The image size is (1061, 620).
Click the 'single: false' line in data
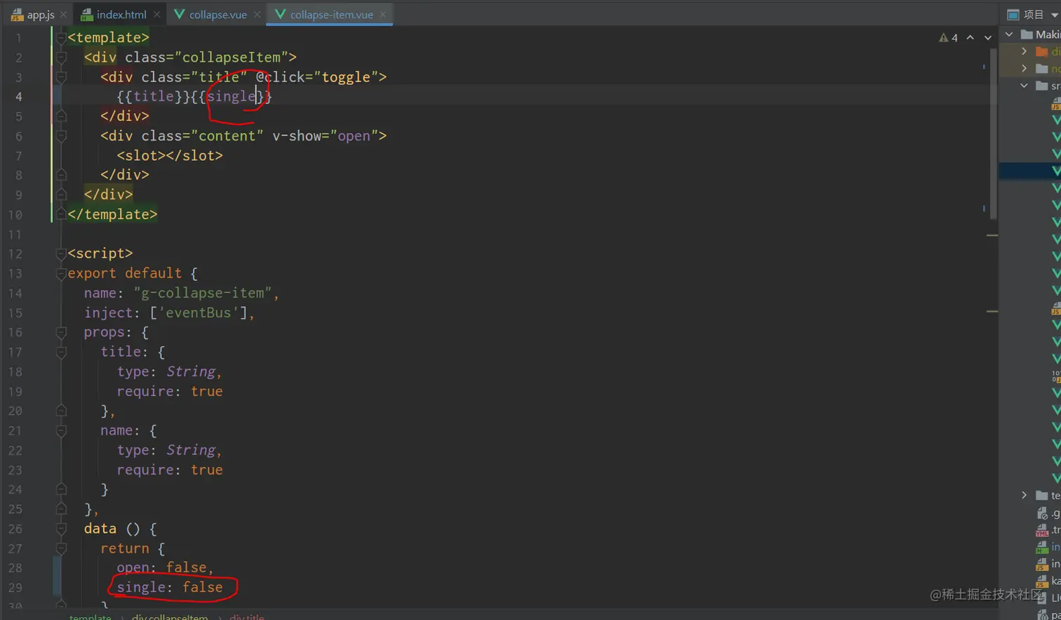[170, 587]
